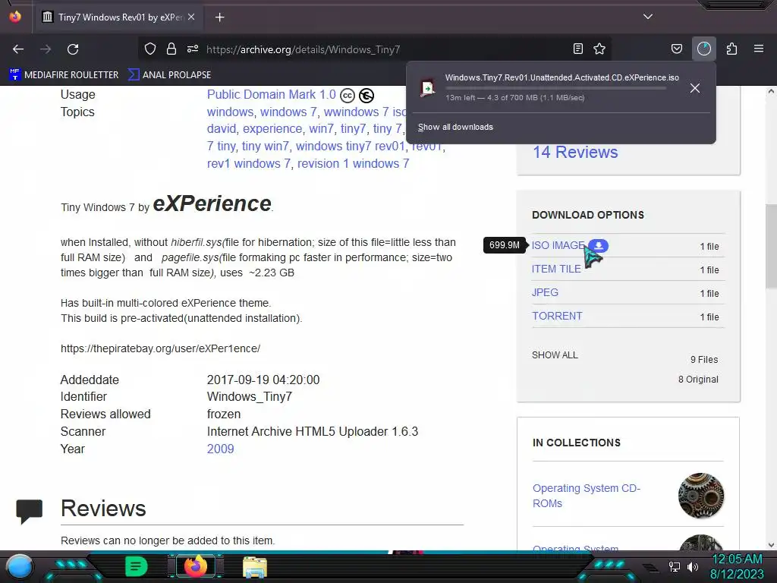The image size is (777, 583).
Task: Click Show all downloads
Action: pyautogui.click(x=455, y=127)
